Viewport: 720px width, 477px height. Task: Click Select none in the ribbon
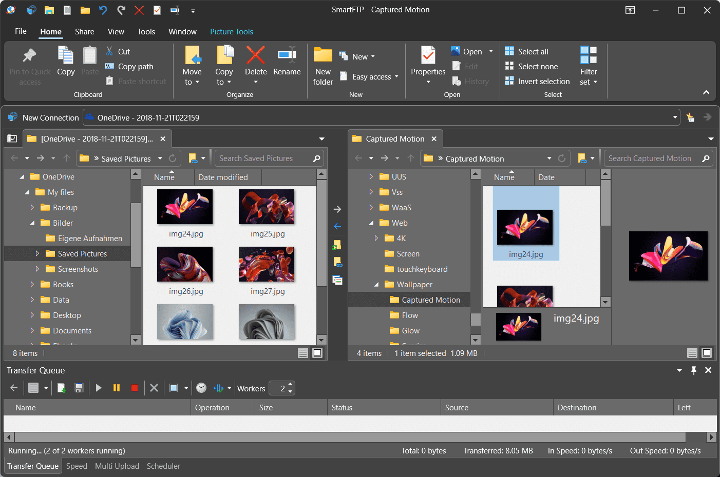pyautogui.click(x=532, y=66)
